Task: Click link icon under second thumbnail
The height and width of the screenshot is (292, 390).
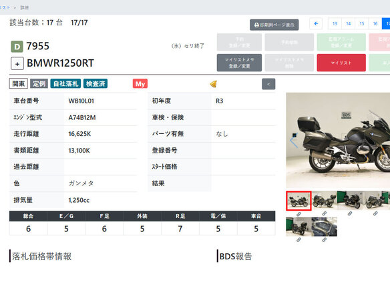Action: (x=325, y=213)
